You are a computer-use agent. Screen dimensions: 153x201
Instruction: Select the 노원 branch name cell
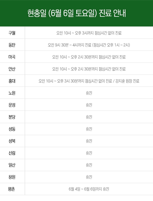12,93
